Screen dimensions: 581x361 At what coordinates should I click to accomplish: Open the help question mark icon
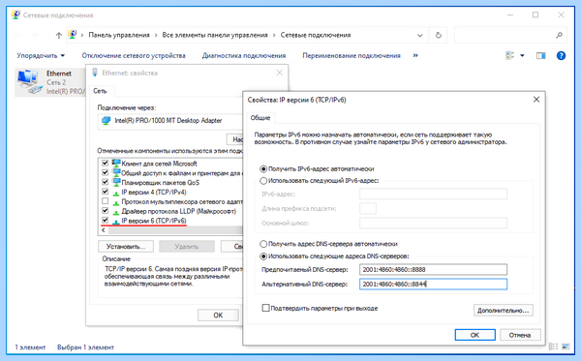coord(561,55)
